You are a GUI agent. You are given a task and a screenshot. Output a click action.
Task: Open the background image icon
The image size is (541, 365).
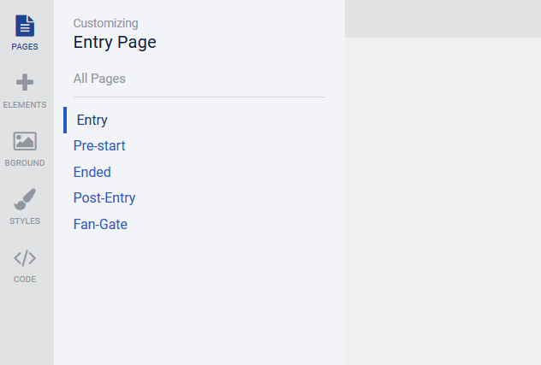pos(25,141)
